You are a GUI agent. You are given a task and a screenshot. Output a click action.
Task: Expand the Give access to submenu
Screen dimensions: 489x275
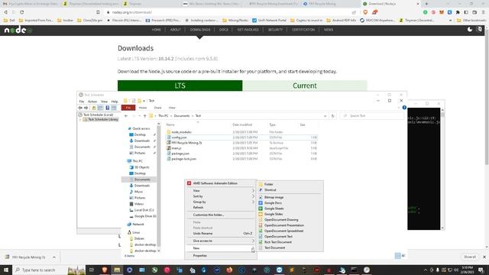221,241
